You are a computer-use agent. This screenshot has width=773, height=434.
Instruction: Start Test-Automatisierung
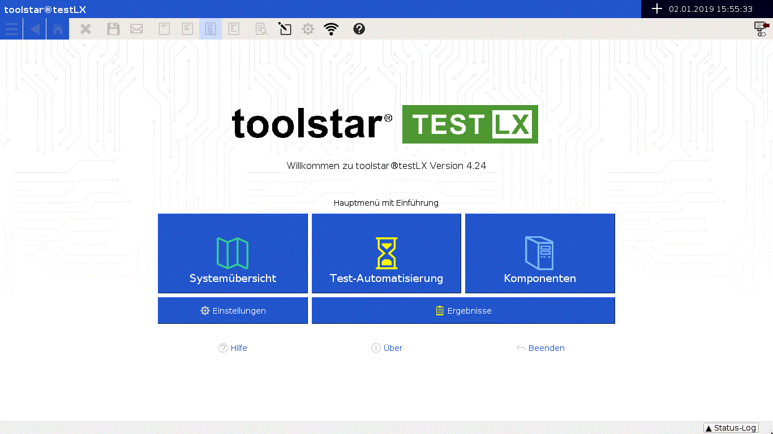tap(386, 253)
